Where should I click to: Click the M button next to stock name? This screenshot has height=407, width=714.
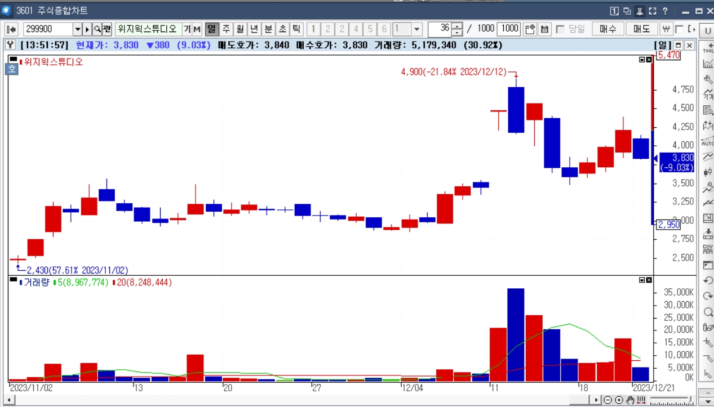pyautogui.click(x=197, y=29)
